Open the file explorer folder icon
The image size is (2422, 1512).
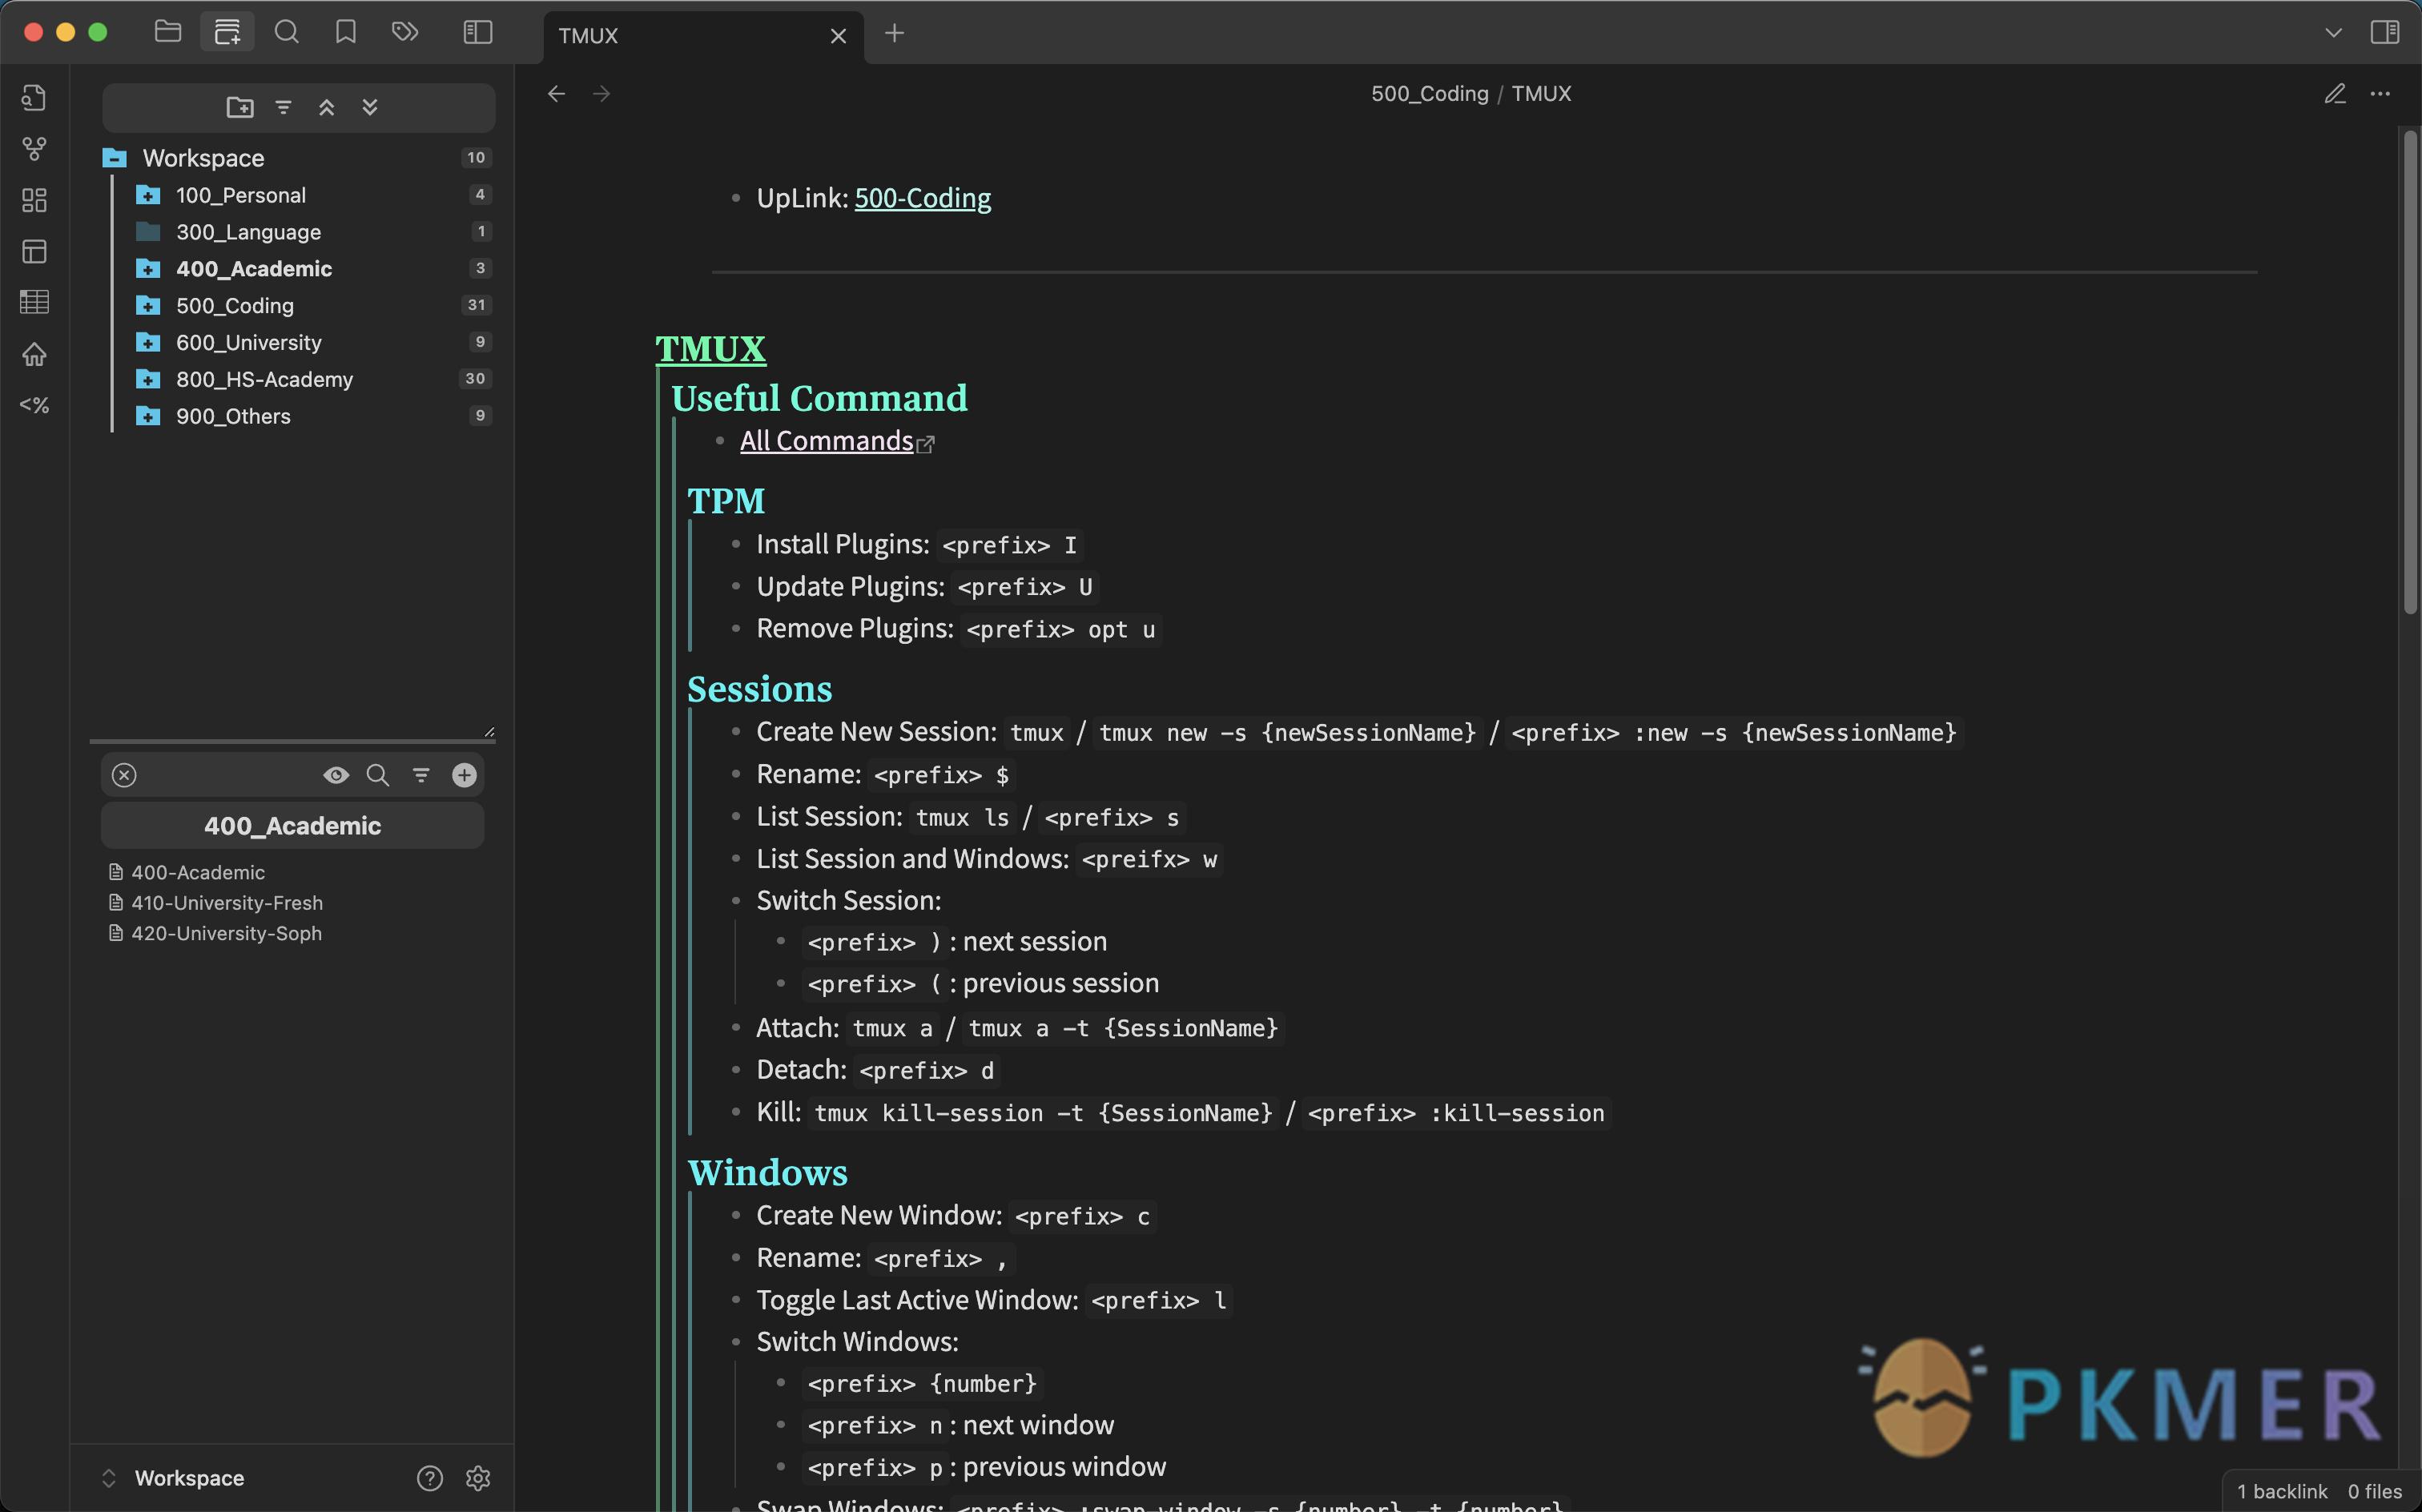[168, 32]
